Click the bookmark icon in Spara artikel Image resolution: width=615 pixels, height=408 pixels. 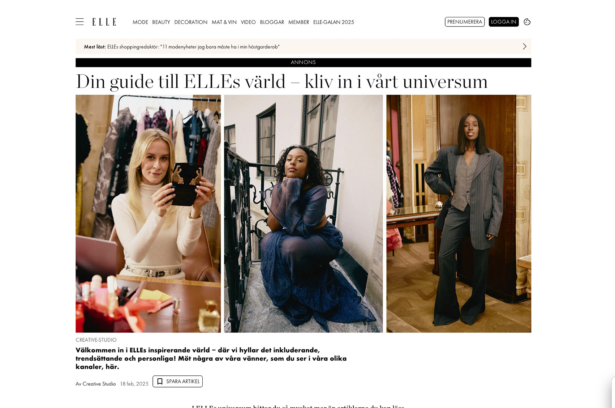point(160,382)
